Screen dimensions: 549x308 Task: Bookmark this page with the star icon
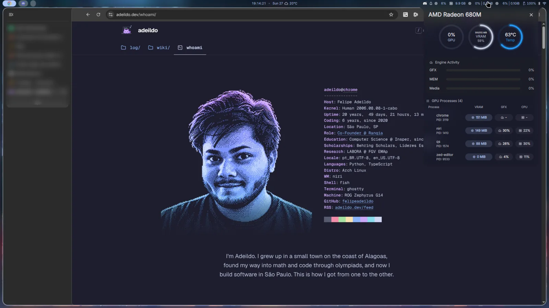[391, 15]
